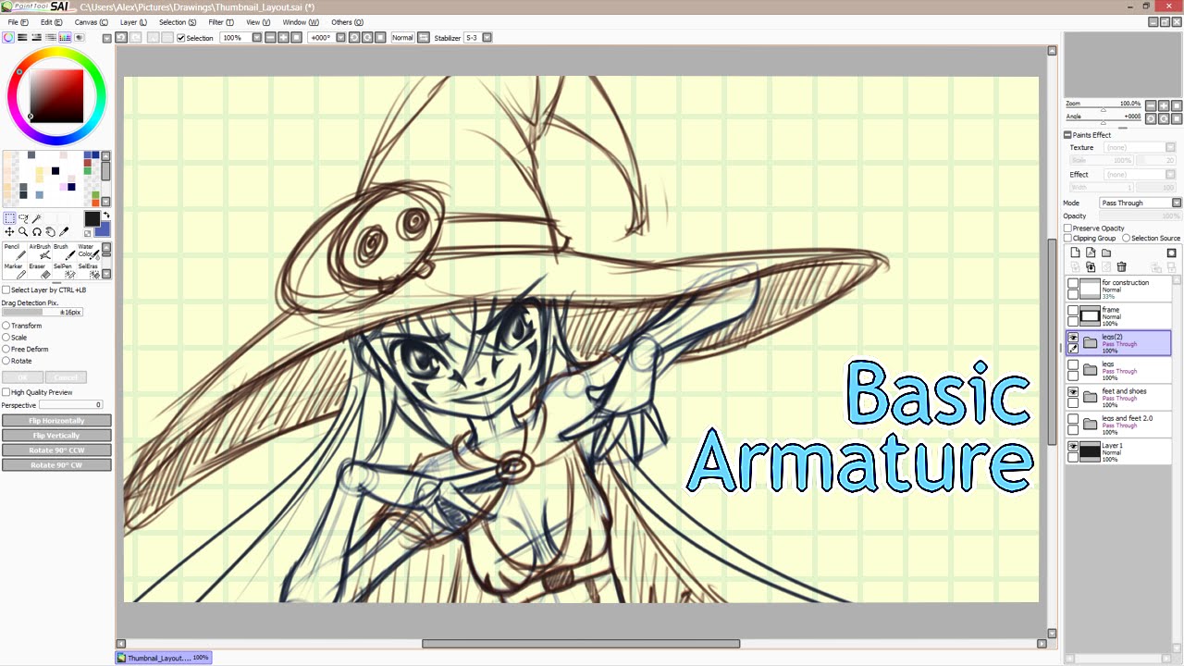Open the Edit menu
The image size is (1184, 666).
pos(52,22)
